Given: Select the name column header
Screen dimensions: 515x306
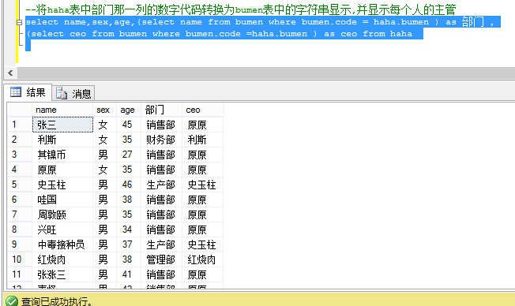Looking at the screenshot, I should 62,110.
